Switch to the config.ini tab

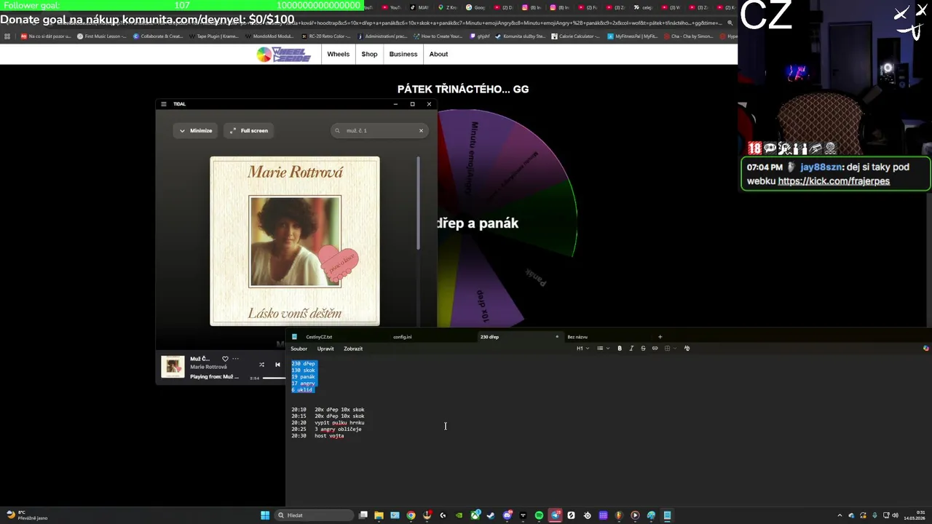click(403, 337)
